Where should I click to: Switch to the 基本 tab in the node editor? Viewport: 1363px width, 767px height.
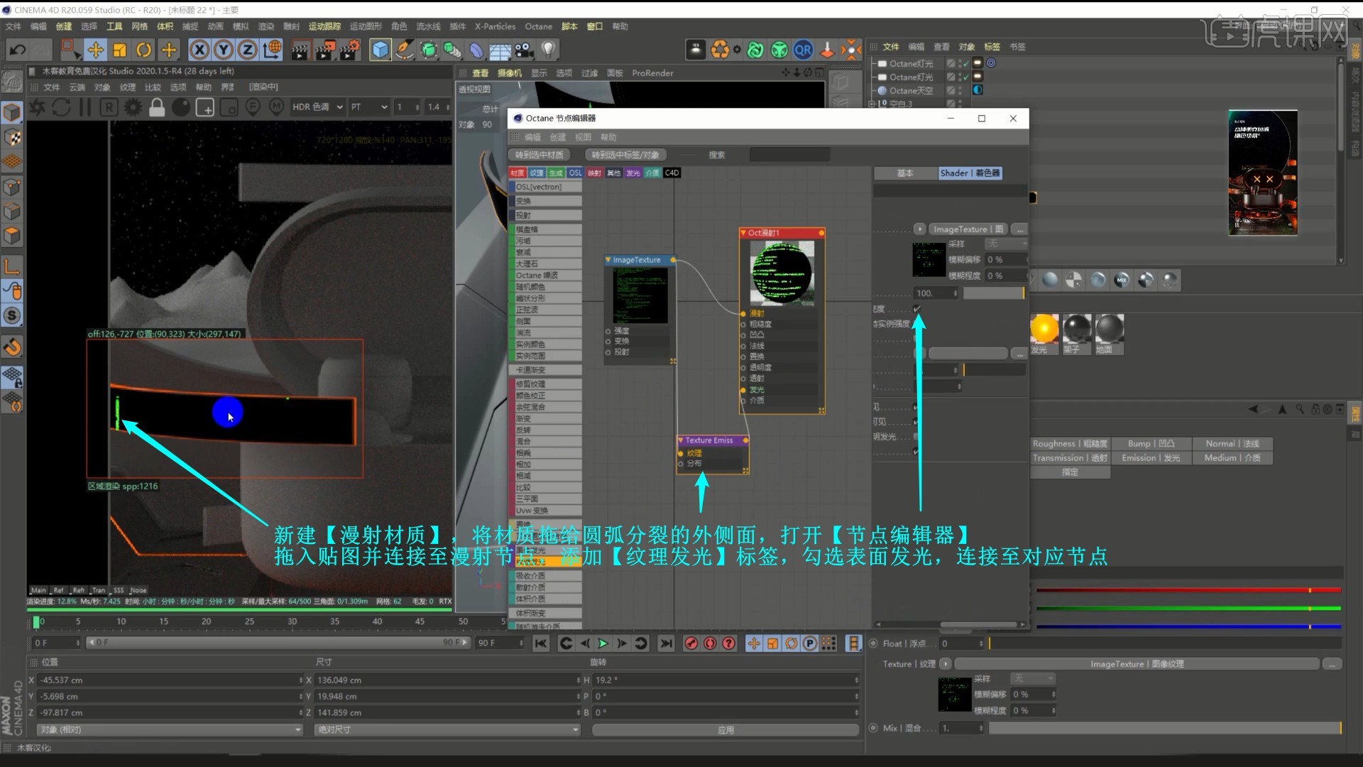(904, 173)
